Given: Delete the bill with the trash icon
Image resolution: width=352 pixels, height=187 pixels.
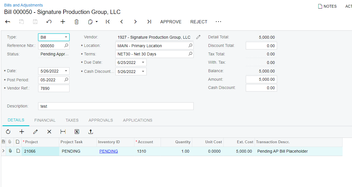Looking at the screenshot, I should [77, 22].
